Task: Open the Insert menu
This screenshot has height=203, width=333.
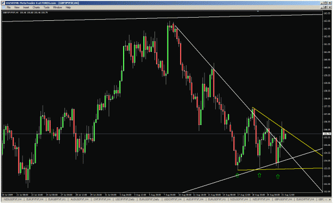Action: coord(26,7)
